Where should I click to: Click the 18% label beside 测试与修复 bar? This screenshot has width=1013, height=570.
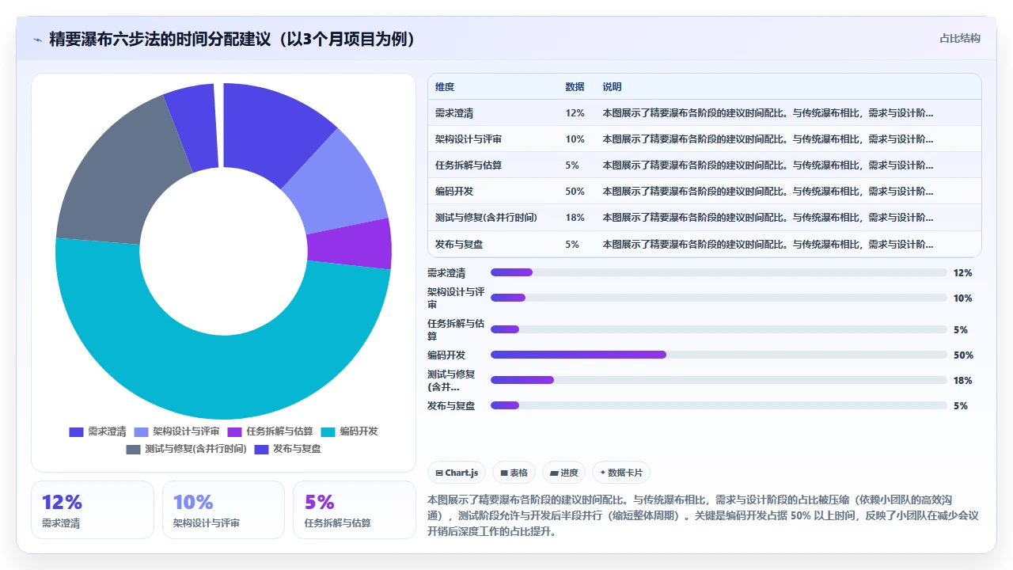[x=963, y=380]
